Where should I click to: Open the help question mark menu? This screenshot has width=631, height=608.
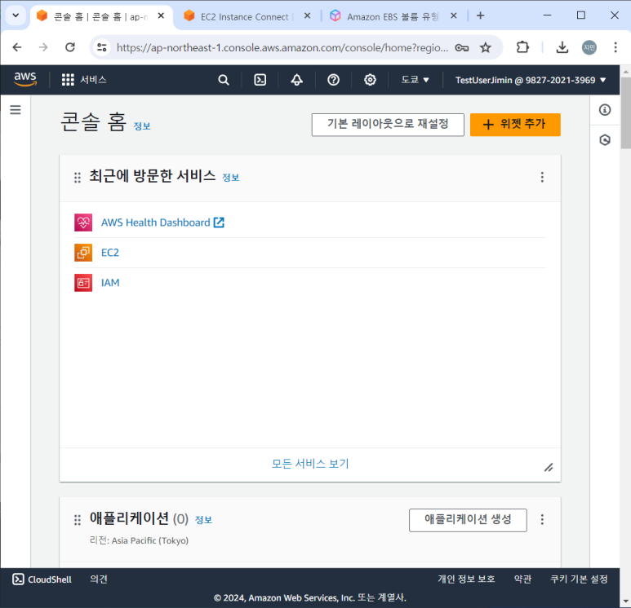click(333, 80)
